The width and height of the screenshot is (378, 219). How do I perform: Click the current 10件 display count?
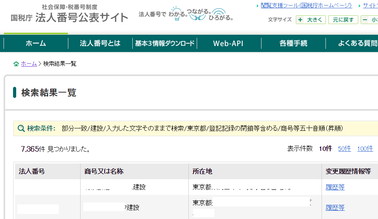tap(325, 149)
